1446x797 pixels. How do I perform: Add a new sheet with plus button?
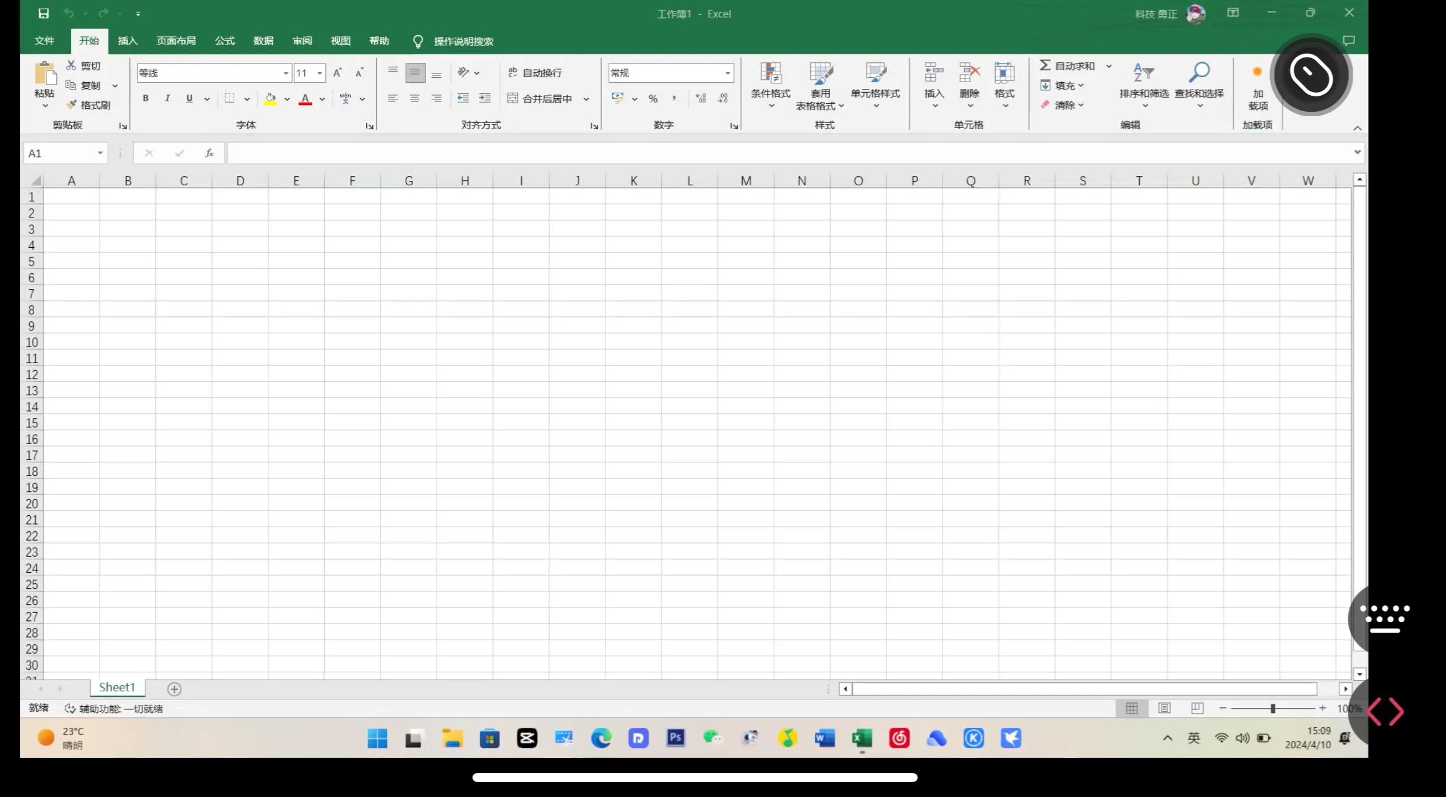(174, 689)
